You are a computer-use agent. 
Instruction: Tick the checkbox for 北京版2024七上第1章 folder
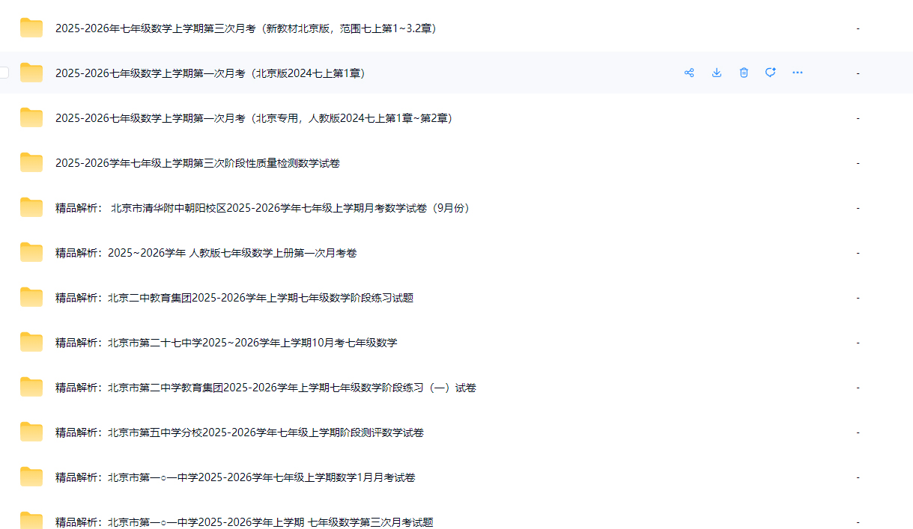coord(4,73)
